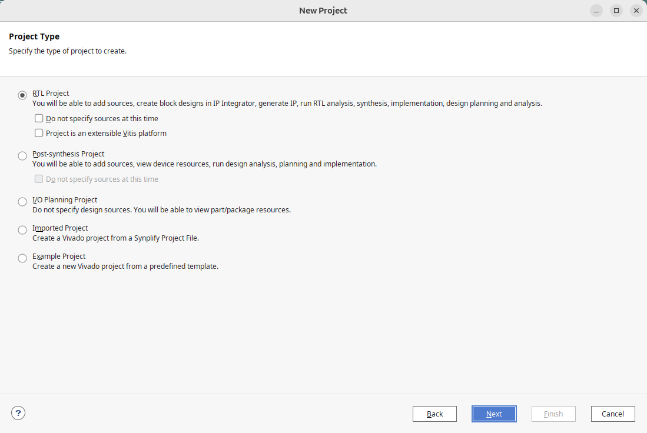Go back with the Back button
The width and height of the screenshot is (647, 433).
(434, 414)
